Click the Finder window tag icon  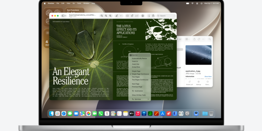(x=199, y=39)
